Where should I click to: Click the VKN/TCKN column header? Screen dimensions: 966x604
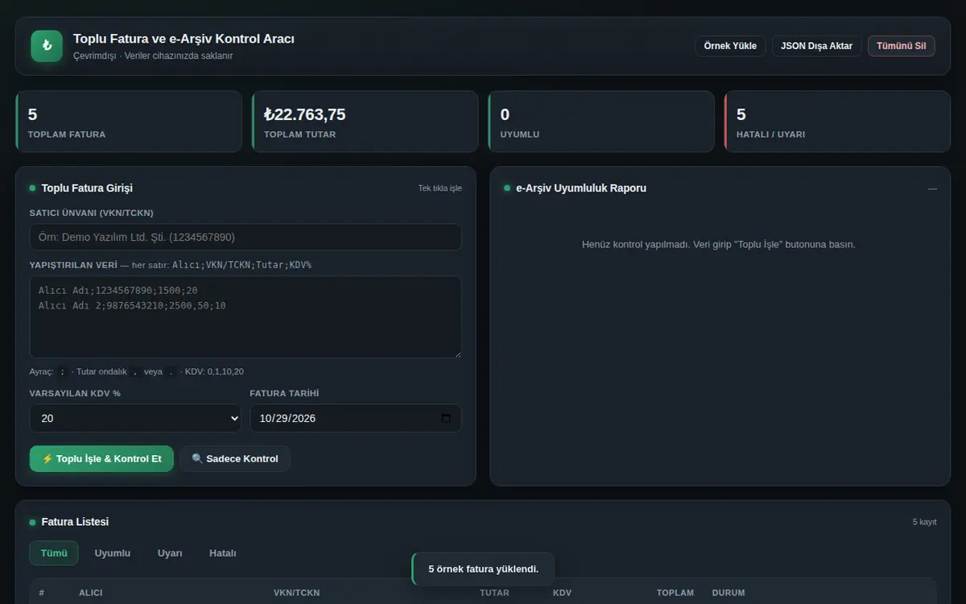[x=296, y=593]
